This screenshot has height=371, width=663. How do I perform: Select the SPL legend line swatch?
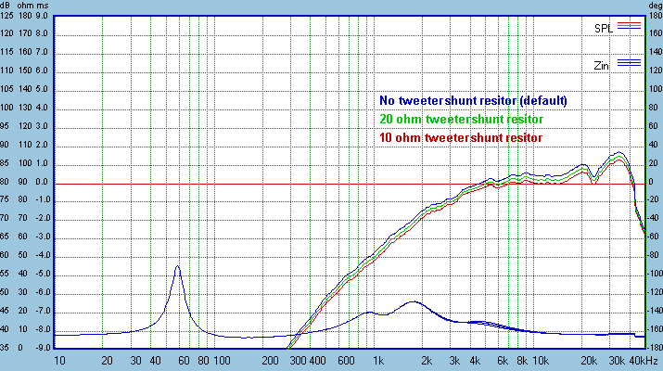(x=630, y=27)
